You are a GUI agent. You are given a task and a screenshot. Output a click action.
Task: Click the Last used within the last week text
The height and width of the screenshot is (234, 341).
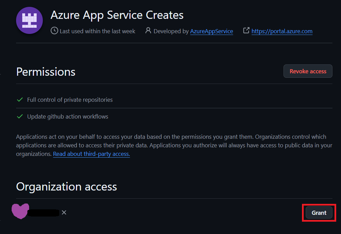(98, 31)
